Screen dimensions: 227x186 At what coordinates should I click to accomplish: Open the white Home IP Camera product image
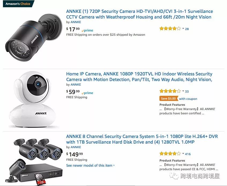[32, 100]
